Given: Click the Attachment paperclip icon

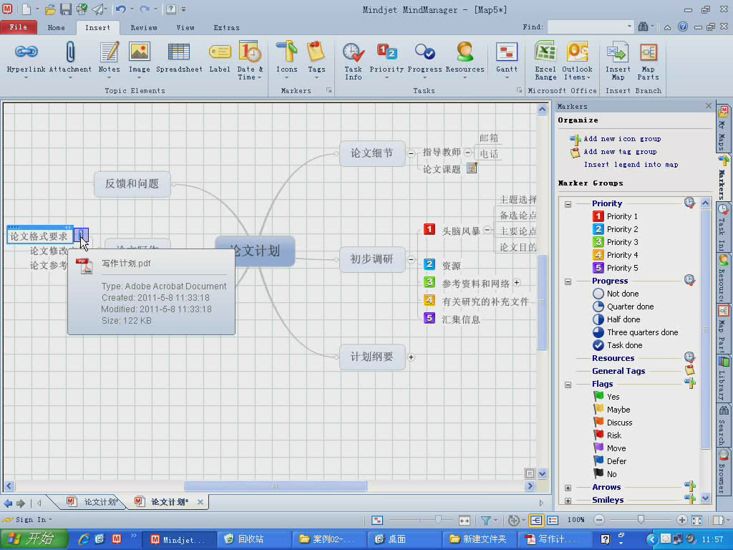Looking at the screenshot, I should (x=70, y=52).
